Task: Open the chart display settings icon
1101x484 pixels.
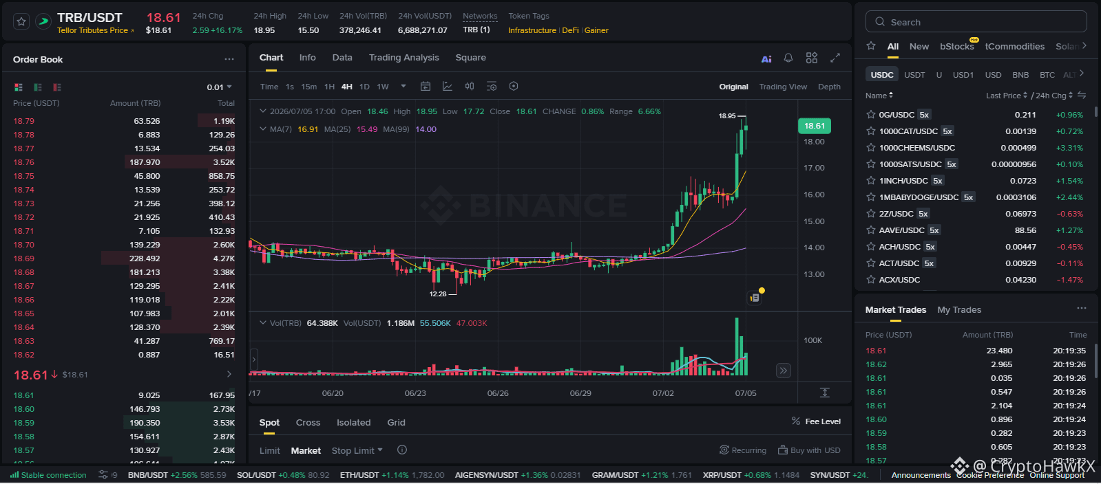Action: click(492, 86)
